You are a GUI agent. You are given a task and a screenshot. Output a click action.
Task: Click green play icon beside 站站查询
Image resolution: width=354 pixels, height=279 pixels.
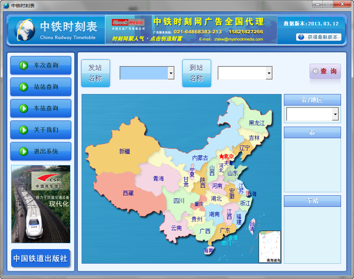(x=23, y=87)
